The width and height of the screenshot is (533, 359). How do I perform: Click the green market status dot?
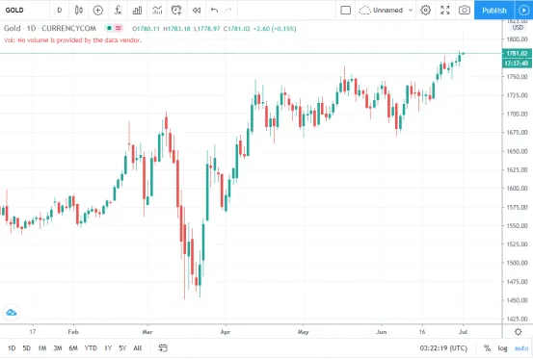tap(109, 28)
